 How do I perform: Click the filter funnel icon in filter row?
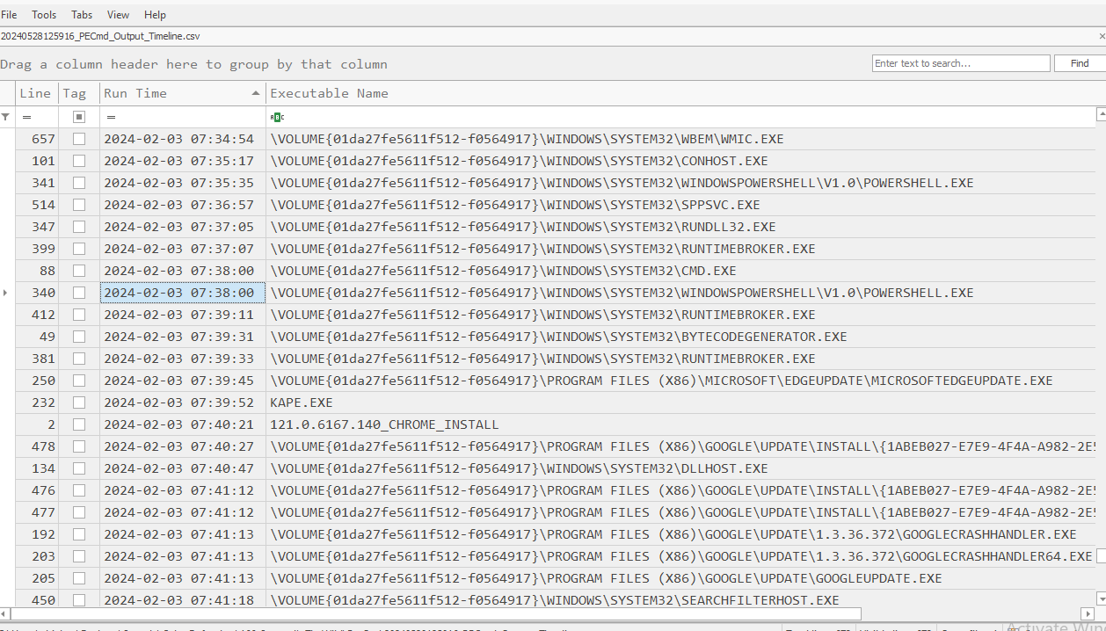[x=5, y=117]
